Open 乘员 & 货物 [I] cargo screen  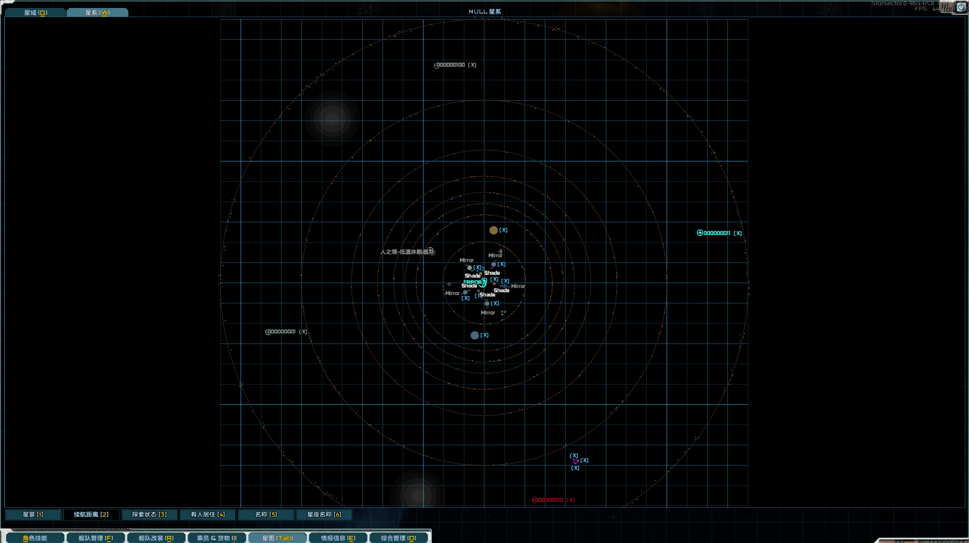pyautogui.click(x=217, y=538)
